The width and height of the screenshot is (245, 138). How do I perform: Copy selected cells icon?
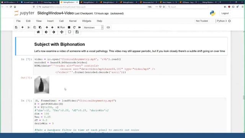[34, 27]
